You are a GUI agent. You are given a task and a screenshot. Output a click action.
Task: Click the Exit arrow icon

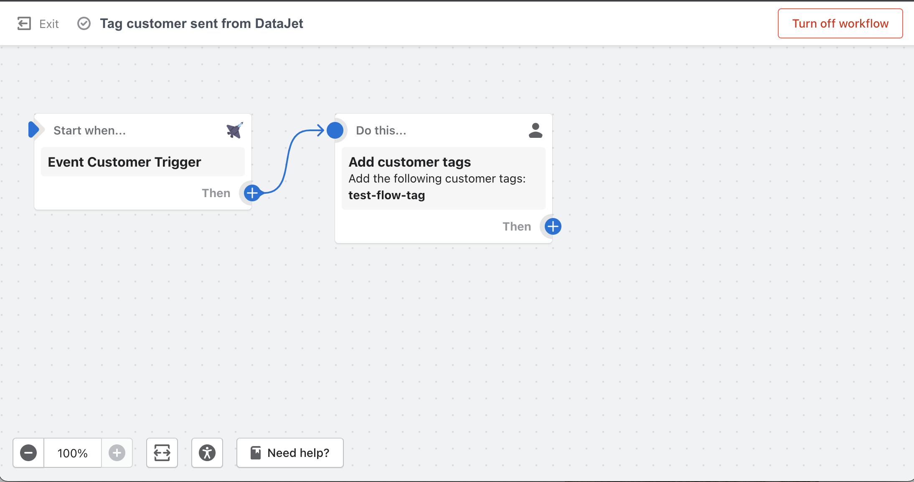pos(24,23)
